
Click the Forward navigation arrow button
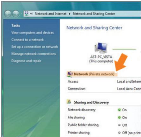tap(16, 14)
